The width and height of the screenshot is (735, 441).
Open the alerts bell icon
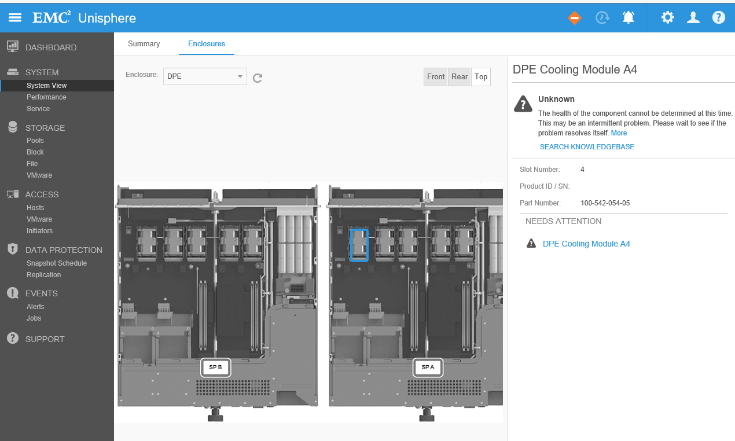(x=629, y=18)
